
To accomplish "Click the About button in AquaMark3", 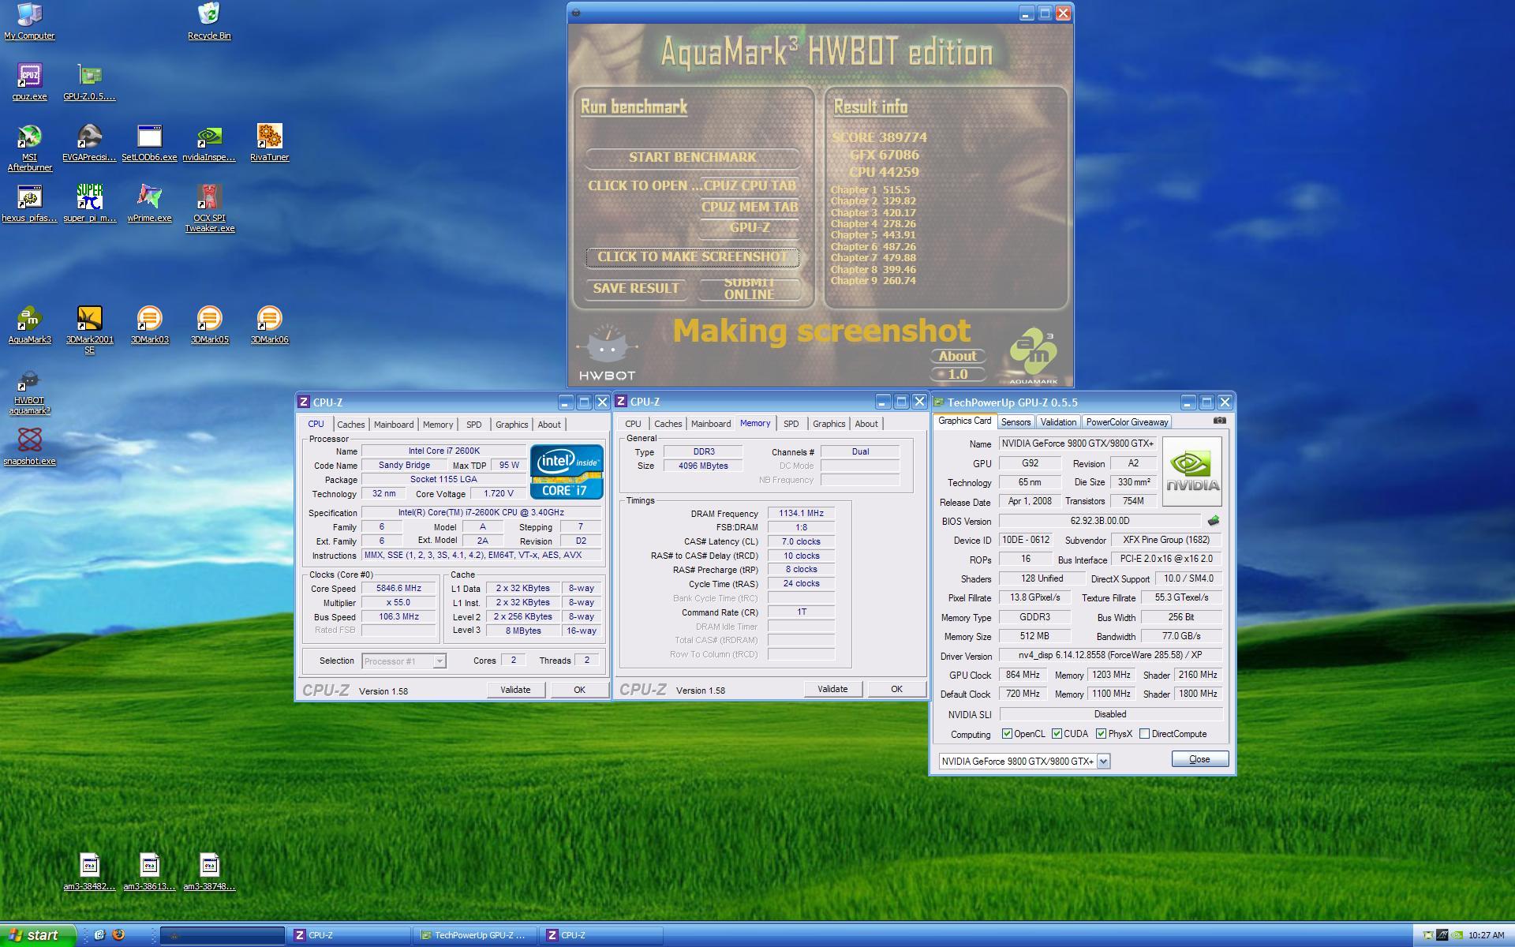I will (x=958, y=356).
